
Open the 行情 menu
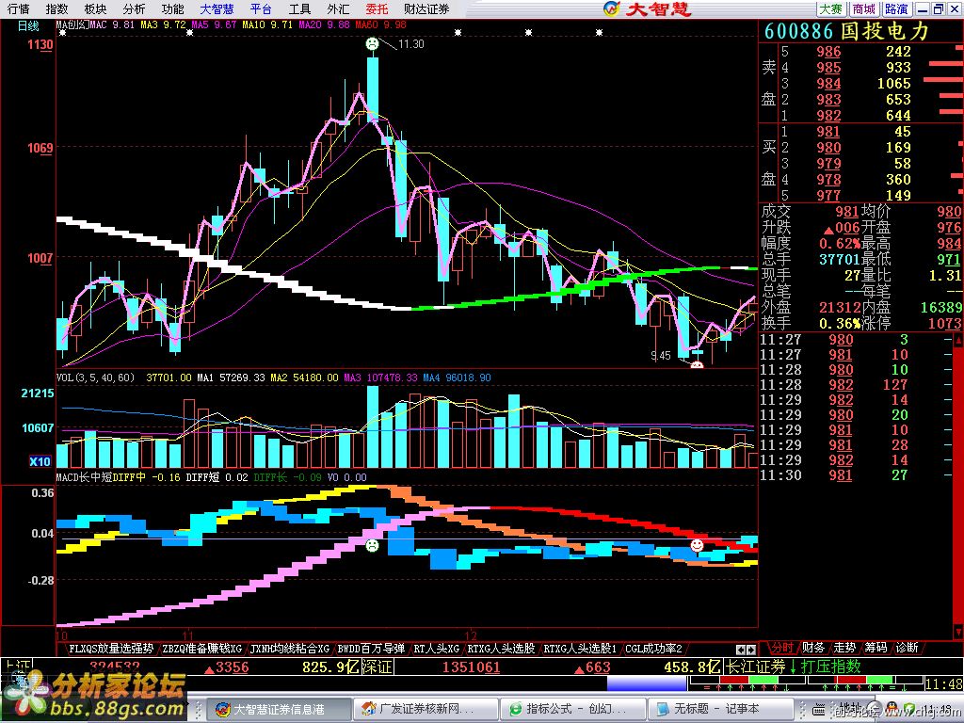(x=18, y=8)
